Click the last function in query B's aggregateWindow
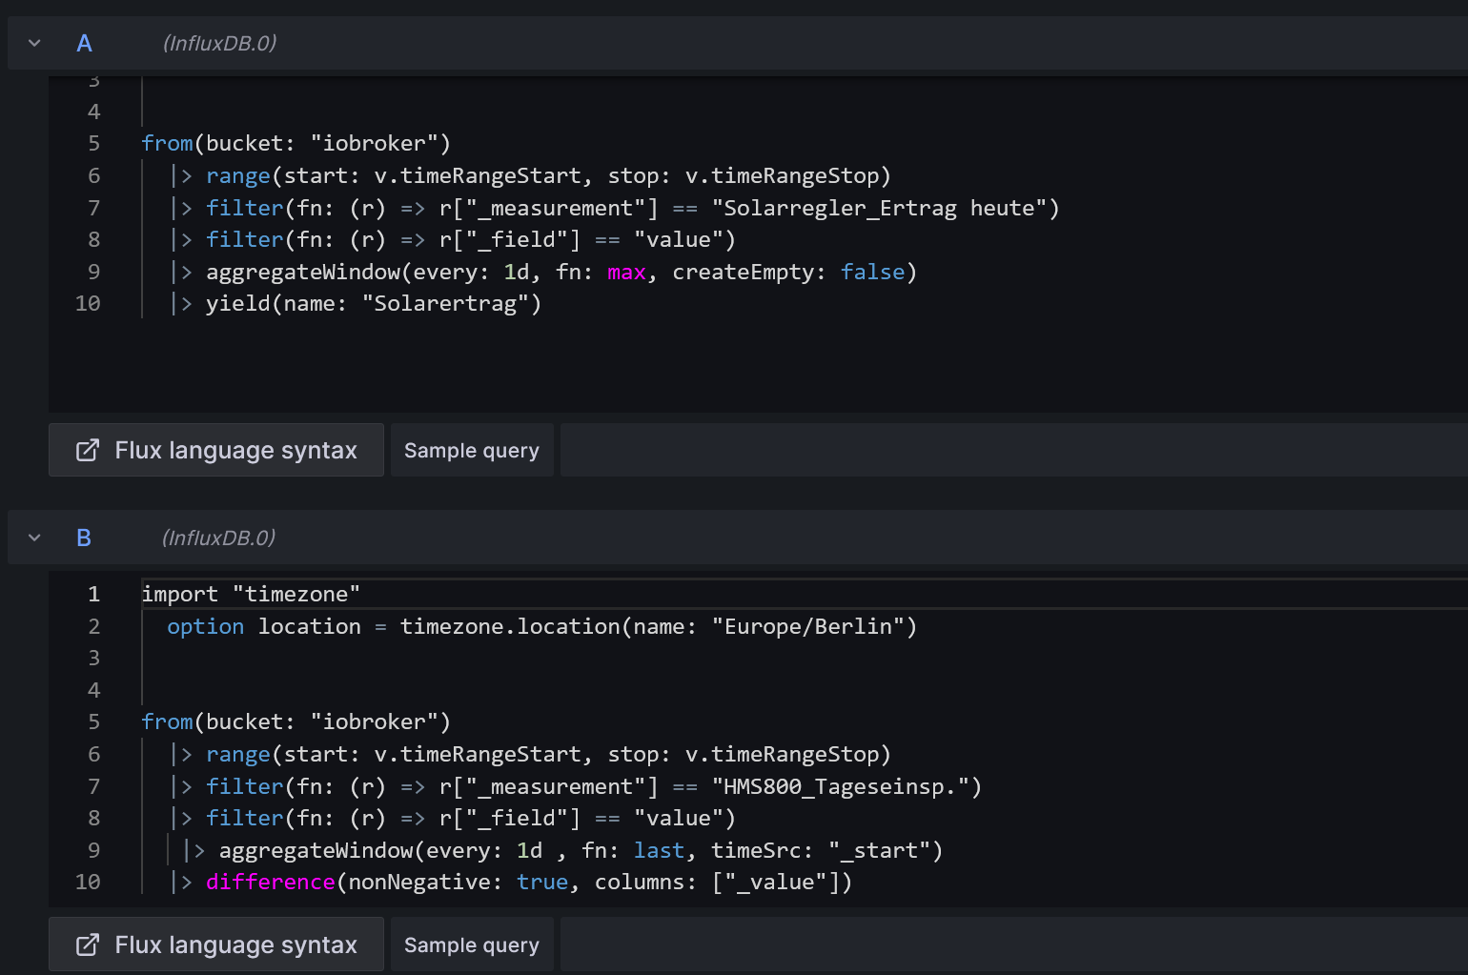The image size is (1468, 975). coord(659,850)
